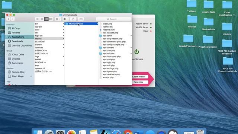Viewport: 238px width, 134px height.
Task: Open the Preschool website desktop folder
Action: 208,41
